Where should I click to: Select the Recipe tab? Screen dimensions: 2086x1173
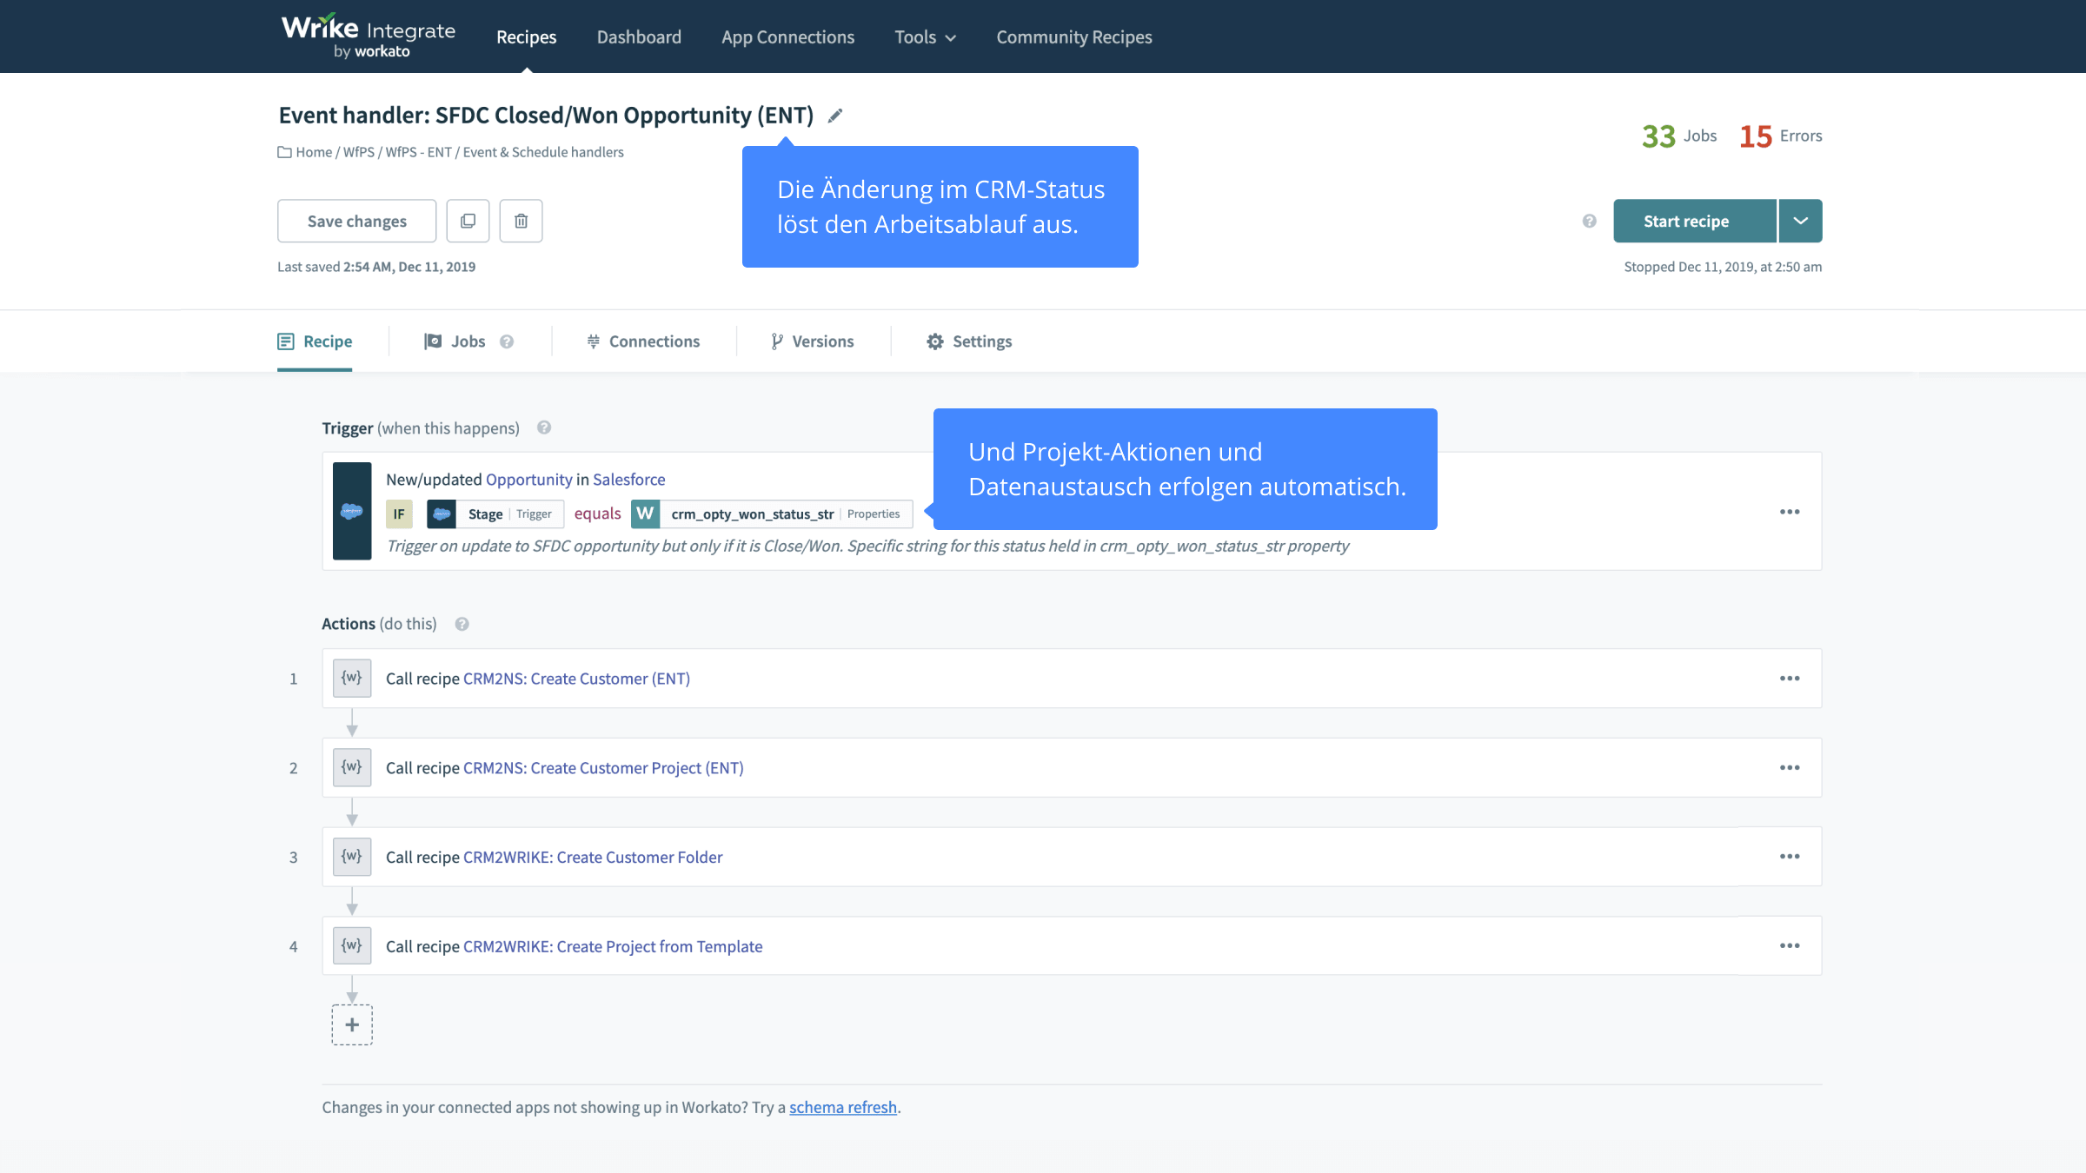click(x=315, y=341)
